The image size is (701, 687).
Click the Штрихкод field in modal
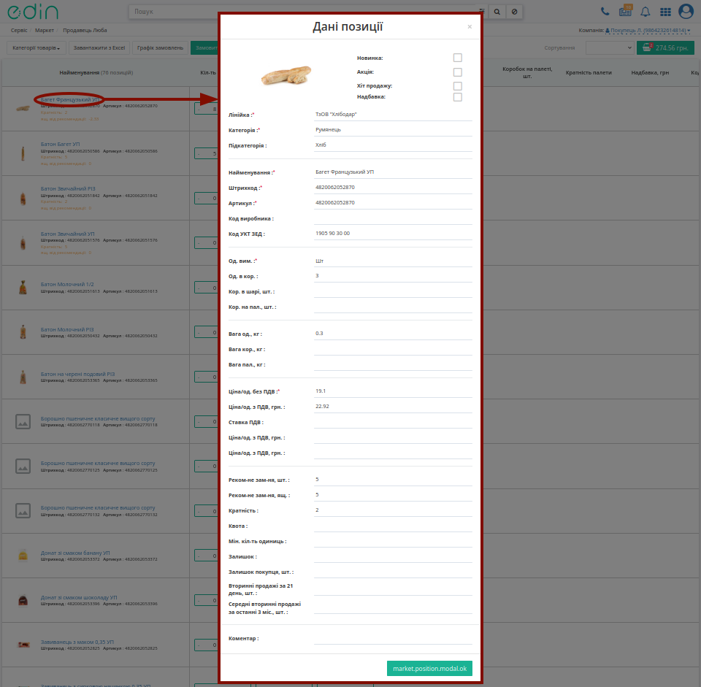click(x=393, y=188)
